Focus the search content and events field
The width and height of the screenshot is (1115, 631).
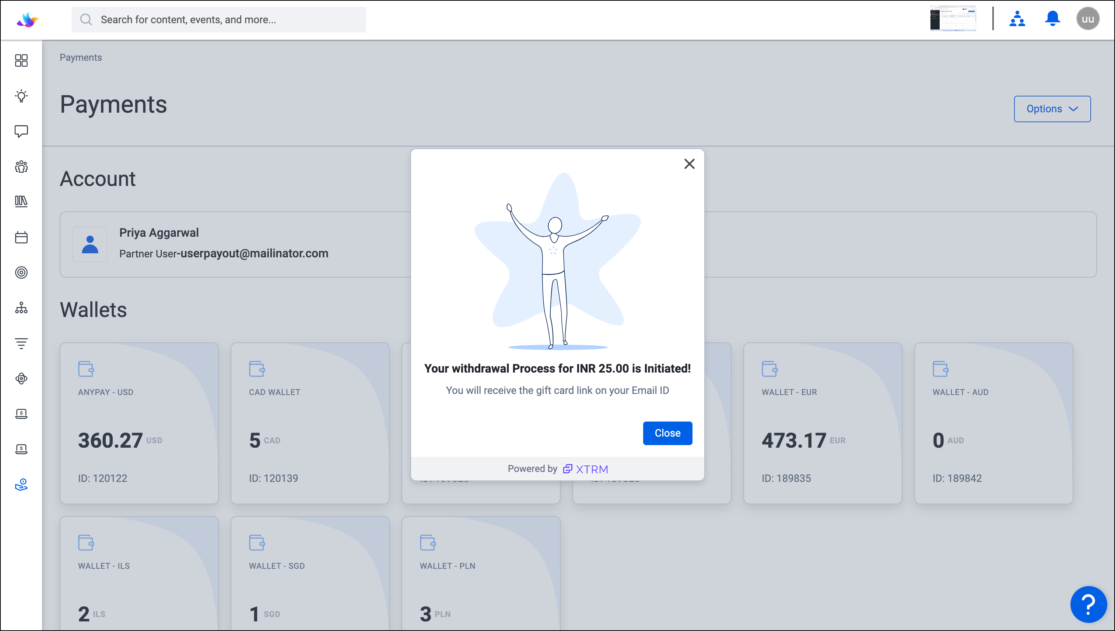[218, 20]
